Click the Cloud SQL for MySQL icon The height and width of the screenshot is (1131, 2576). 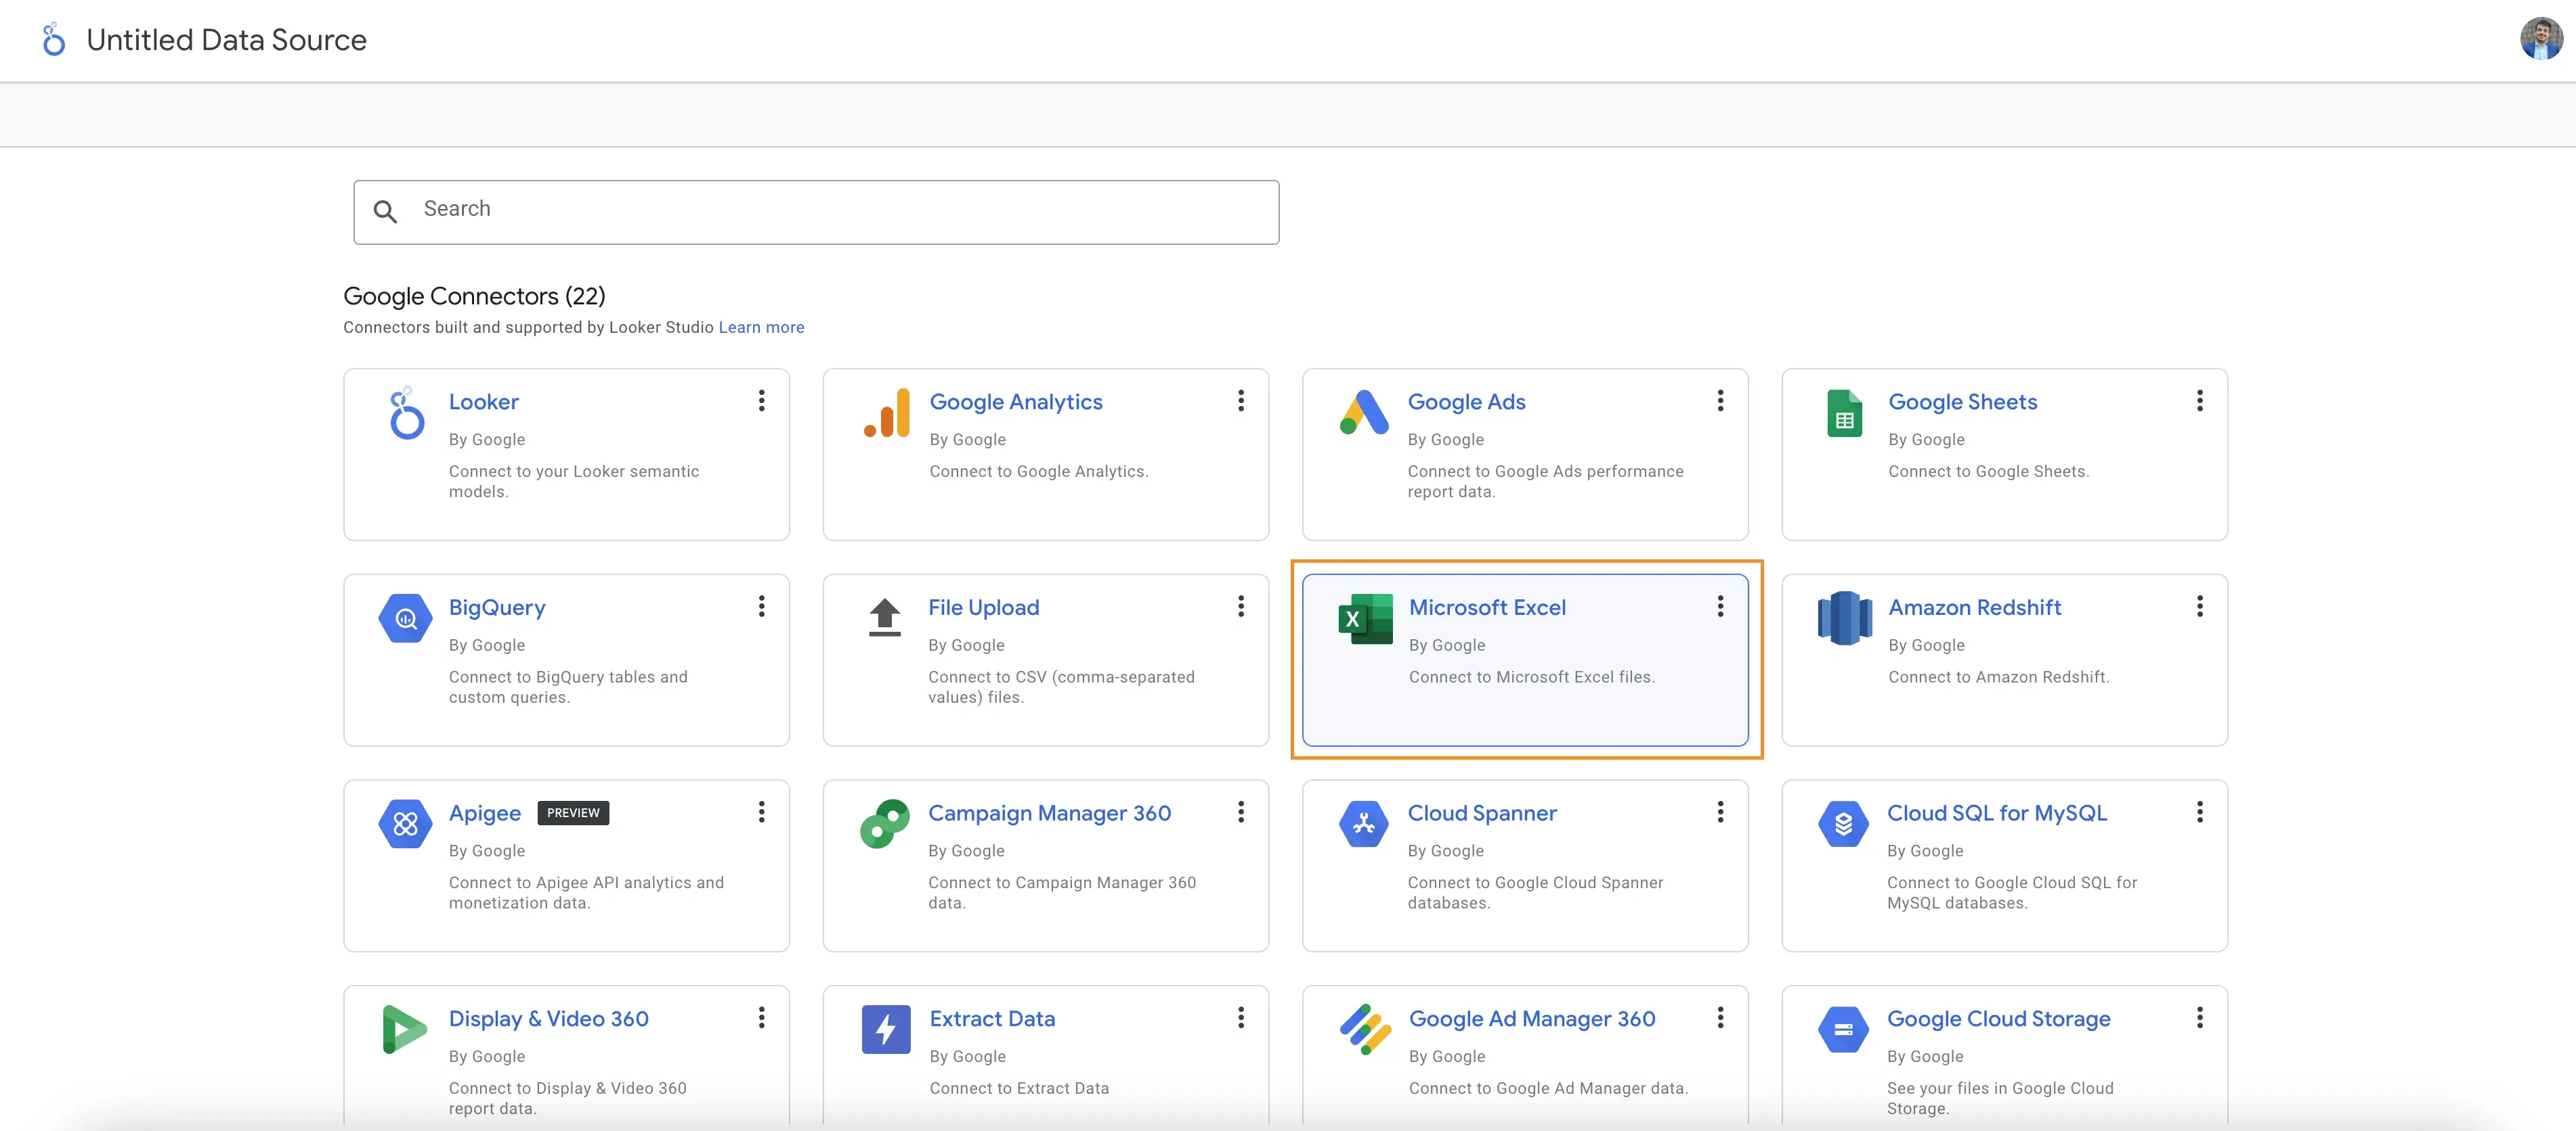(1843, 825)
